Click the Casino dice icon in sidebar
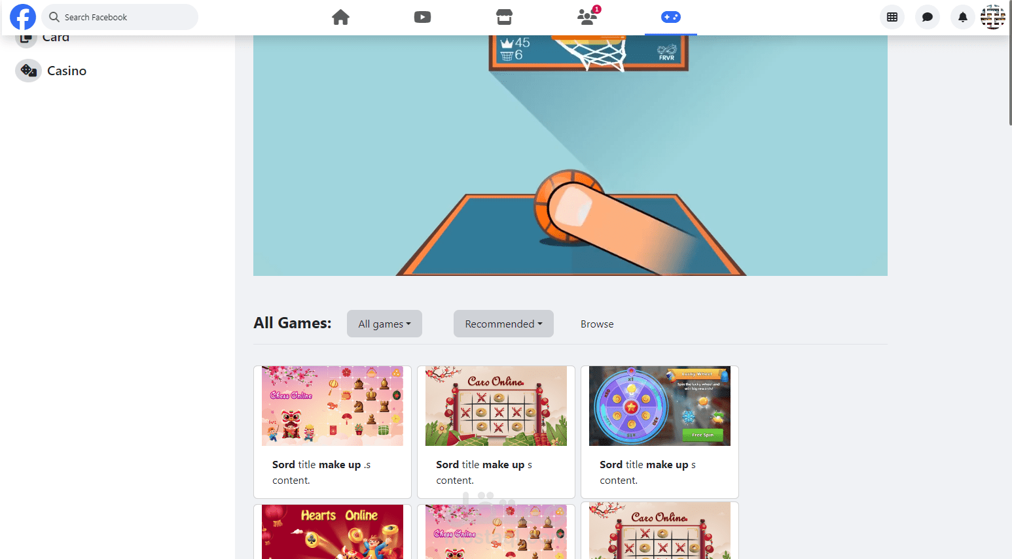Screen dimensions: 1012x559 tap(28, 70)
